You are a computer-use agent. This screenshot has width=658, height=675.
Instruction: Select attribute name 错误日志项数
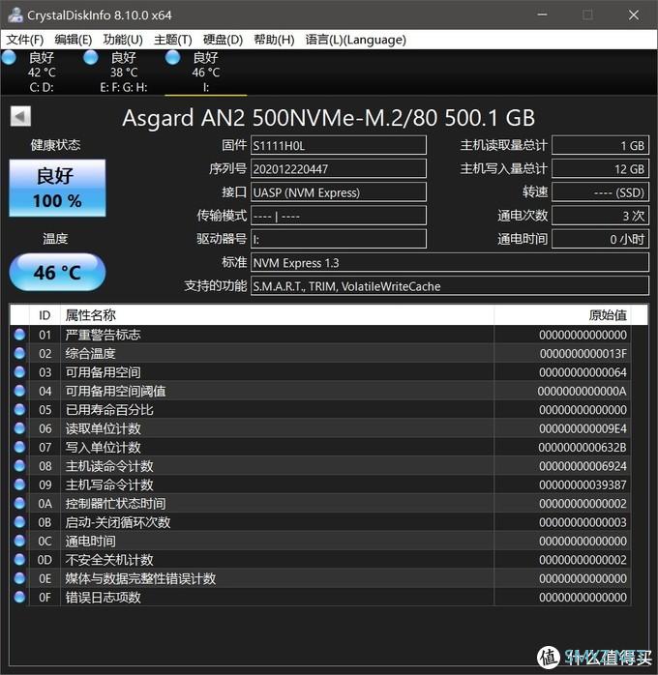(x=103, y=597)
